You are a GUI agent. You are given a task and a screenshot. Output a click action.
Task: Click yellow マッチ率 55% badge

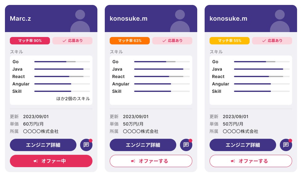tap(230, 41)
